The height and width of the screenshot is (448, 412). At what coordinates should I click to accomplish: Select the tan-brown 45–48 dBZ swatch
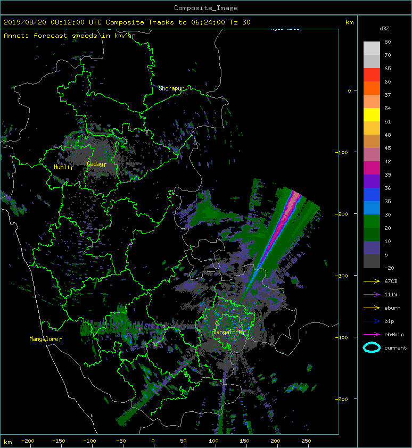(372, 142)
